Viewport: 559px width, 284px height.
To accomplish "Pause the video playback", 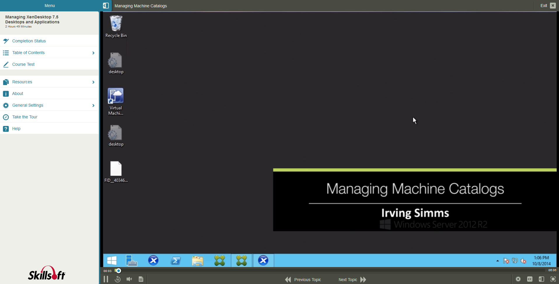I will pyautogui.click(x=106, y=279).
